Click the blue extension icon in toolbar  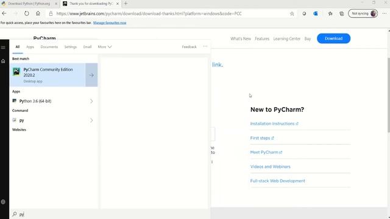316,13
